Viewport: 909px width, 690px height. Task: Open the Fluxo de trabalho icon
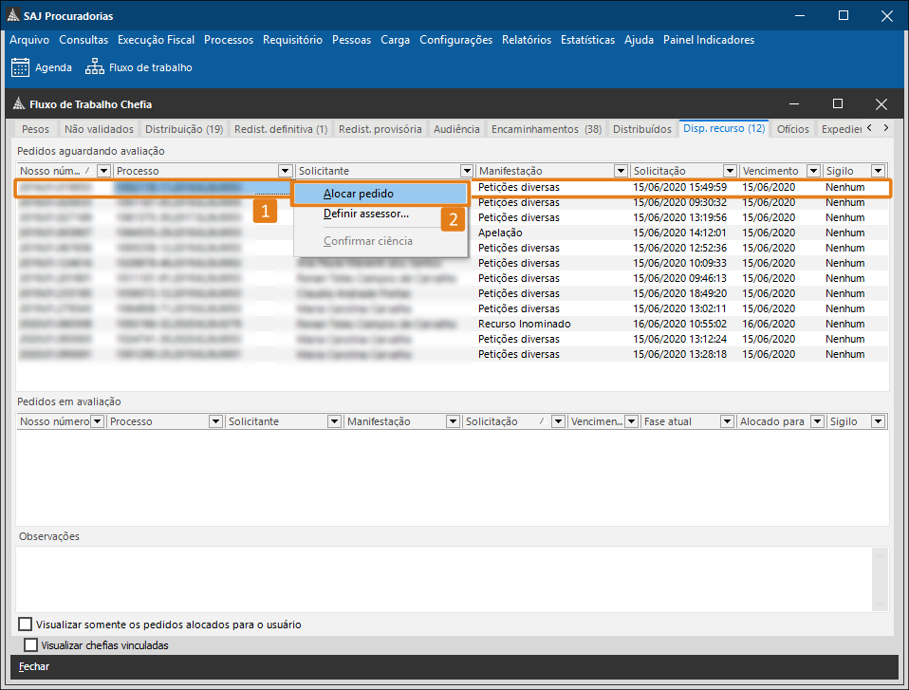[x=95, y=67]
